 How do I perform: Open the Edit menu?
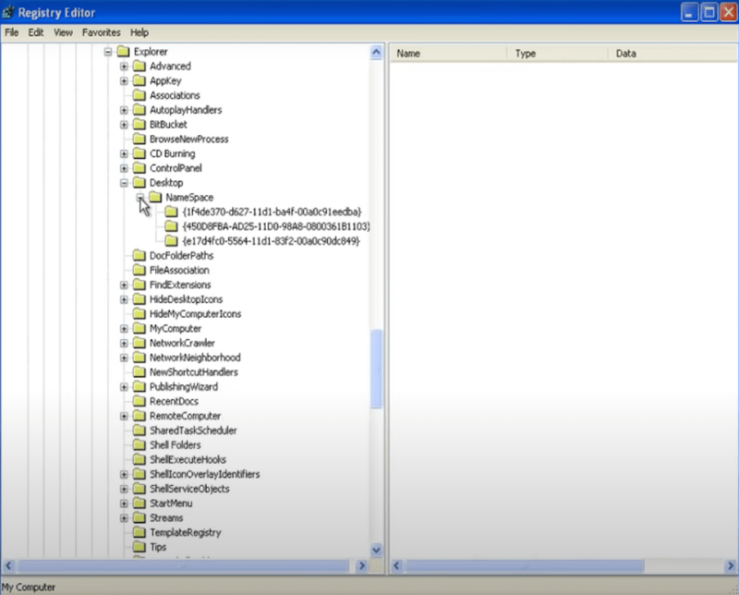[x=36, y=32]
